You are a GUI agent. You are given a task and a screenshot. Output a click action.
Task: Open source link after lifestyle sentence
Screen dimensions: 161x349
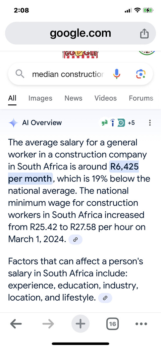pyautogui.click(x=105, y=298)
